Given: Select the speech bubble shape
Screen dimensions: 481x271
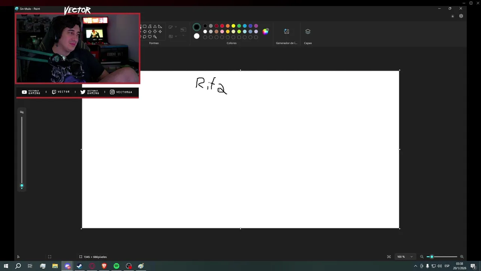Looking at the screenshot, I should 145,37.
